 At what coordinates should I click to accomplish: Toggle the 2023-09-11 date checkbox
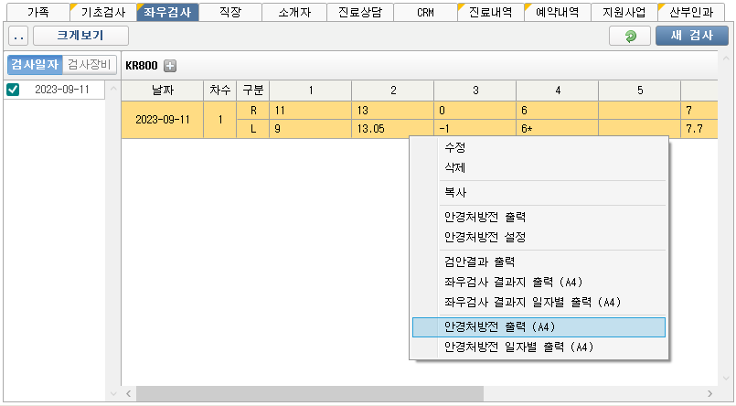pyautogui.click(x=13, y=90)
